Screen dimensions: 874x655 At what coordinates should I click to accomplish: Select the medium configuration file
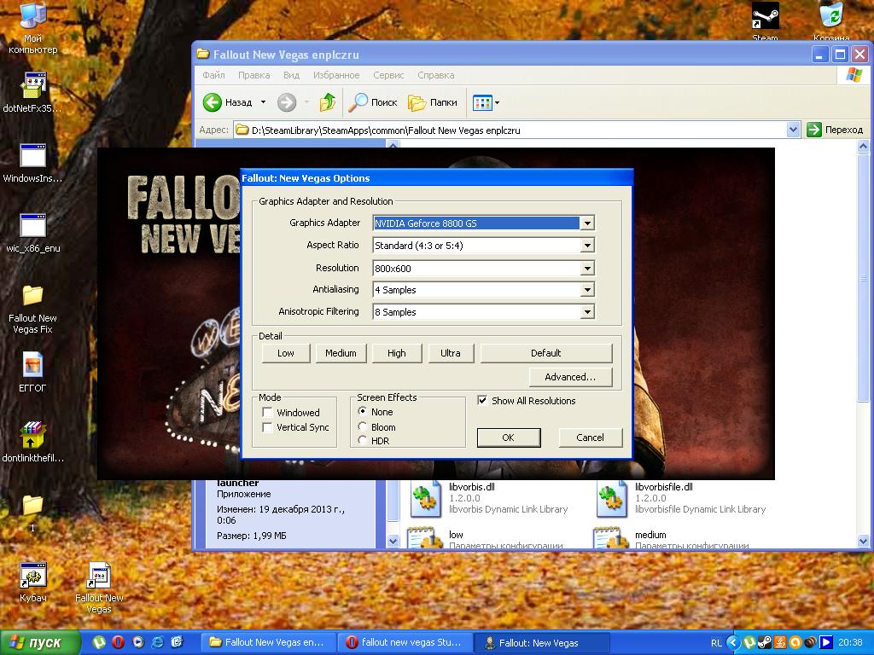(611, 538)
